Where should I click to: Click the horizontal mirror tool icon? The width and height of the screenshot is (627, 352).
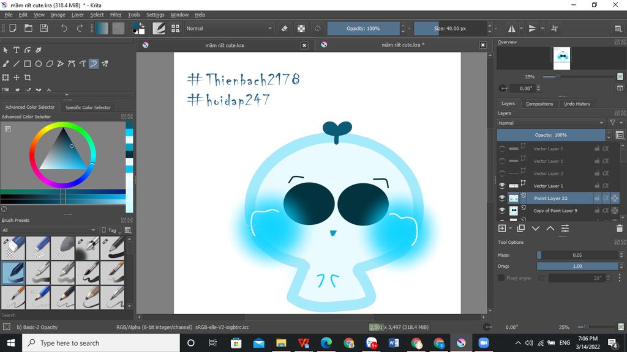[511, 28]
